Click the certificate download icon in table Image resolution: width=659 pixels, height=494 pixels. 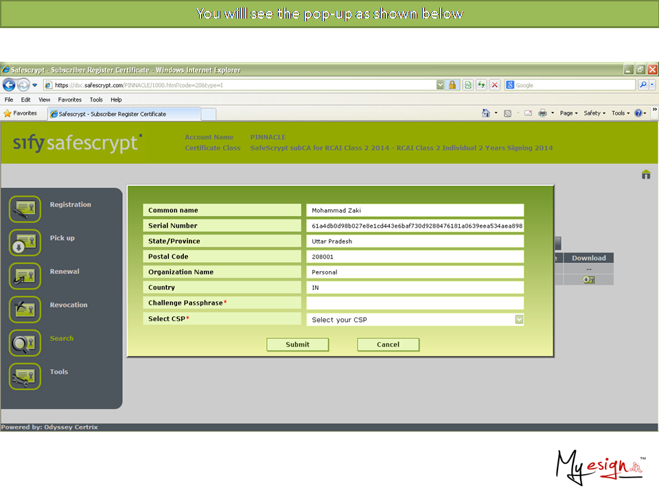(588, 279)
